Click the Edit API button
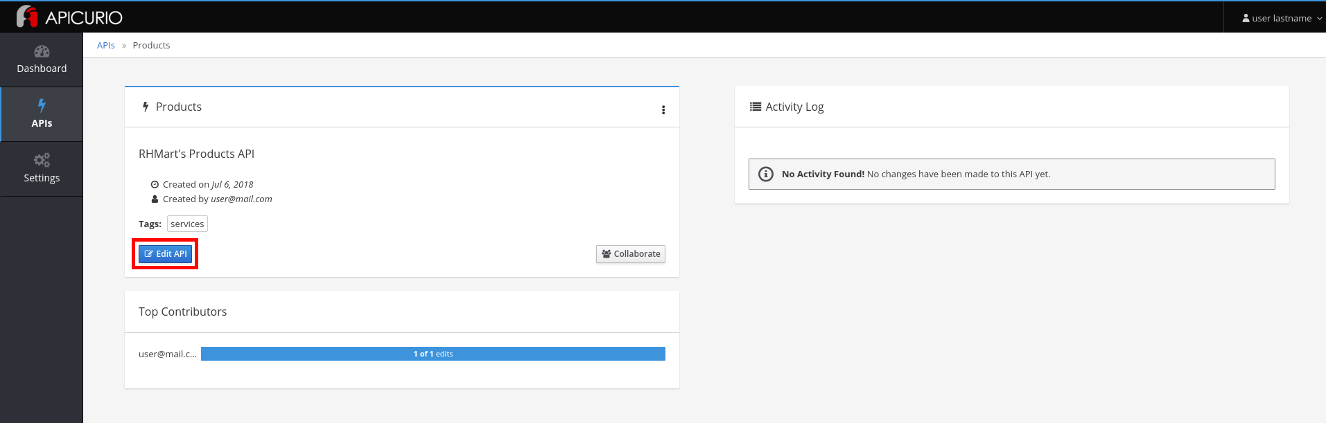 (165, 254)
